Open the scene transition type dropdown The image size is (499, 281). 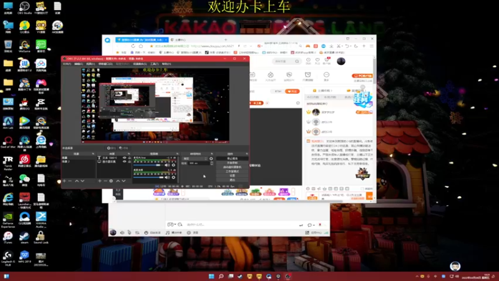pos(195,159)
